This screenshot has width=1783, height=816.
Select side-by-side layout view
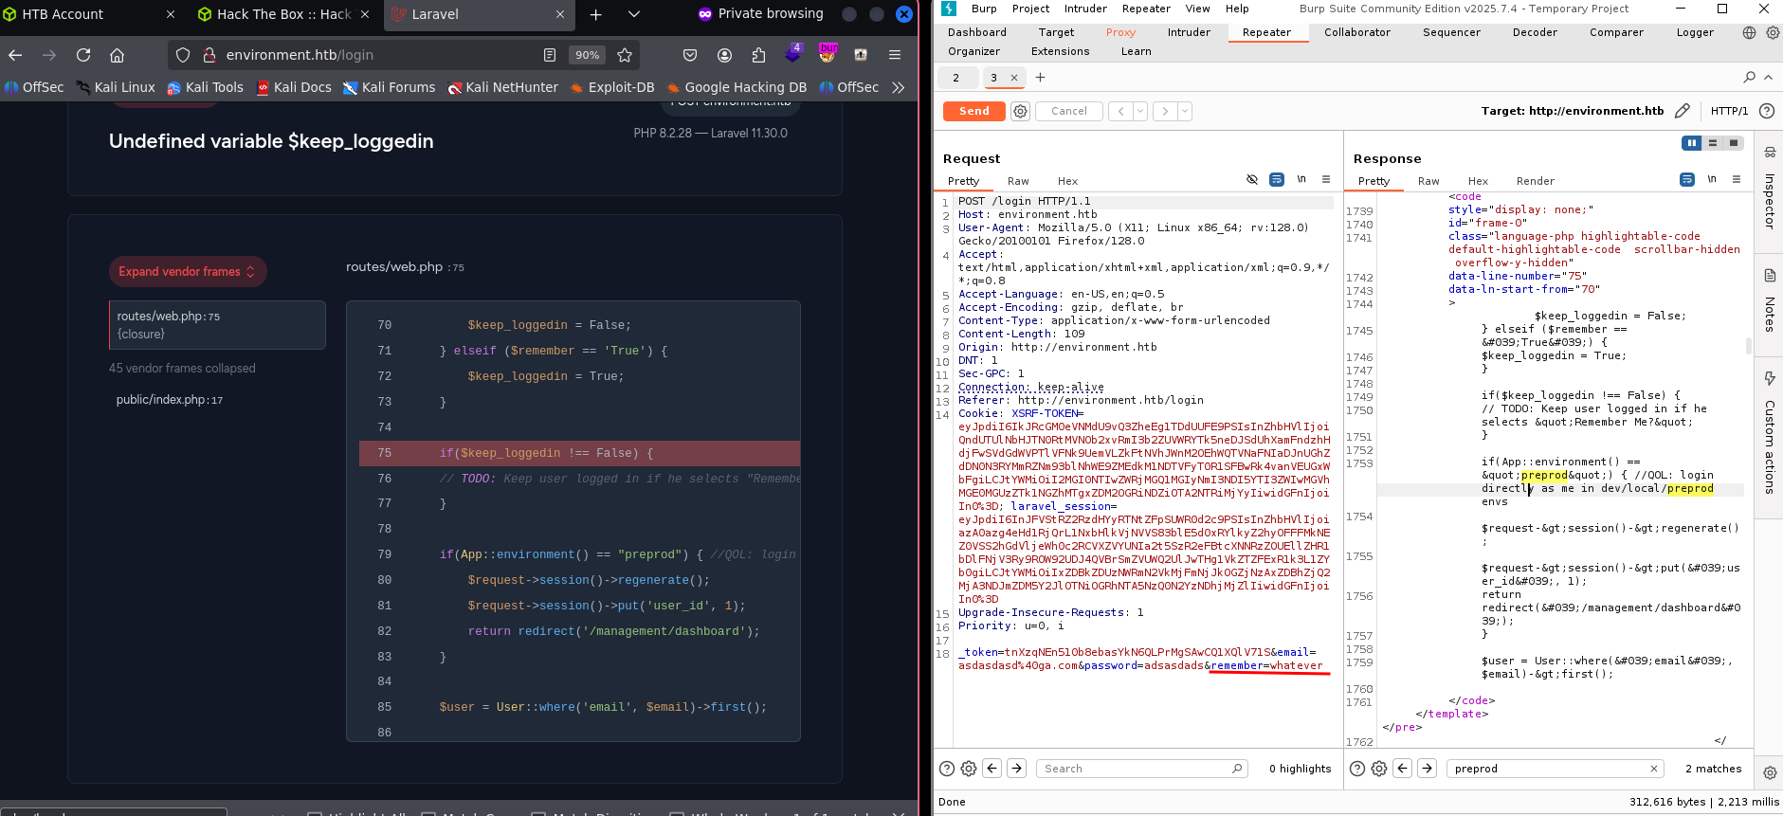tap(1692, 143)
